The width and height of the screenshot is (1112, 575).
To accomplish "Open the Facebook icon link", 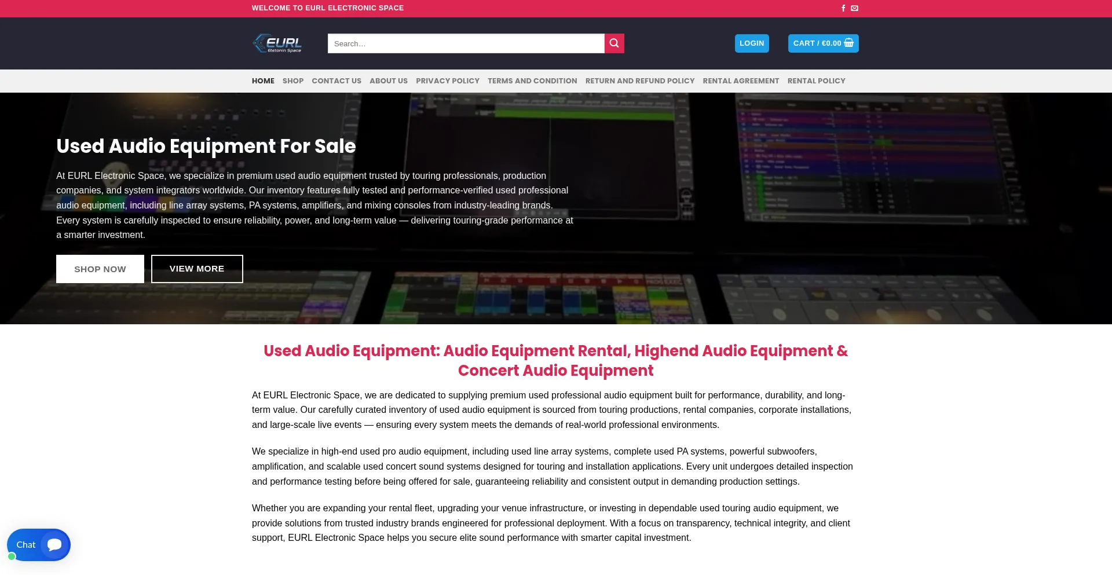I will [843, 8].
